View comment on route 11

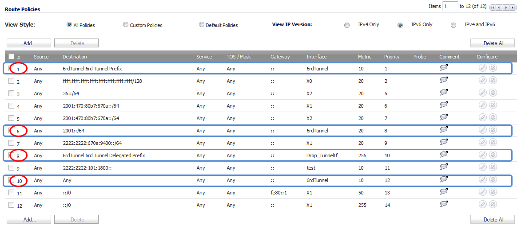click(444, 192)
